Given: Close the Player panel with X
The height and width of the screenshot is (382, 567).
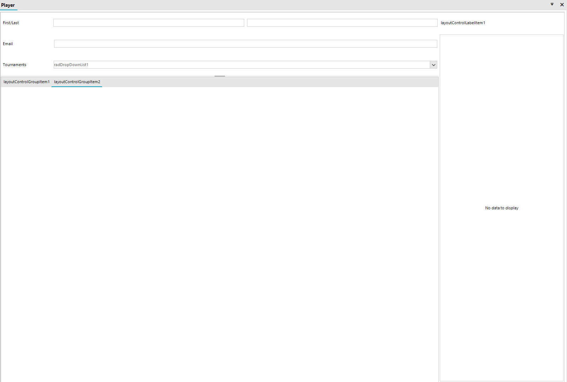Looking at the screenshot, I should [x=562, y=5].
